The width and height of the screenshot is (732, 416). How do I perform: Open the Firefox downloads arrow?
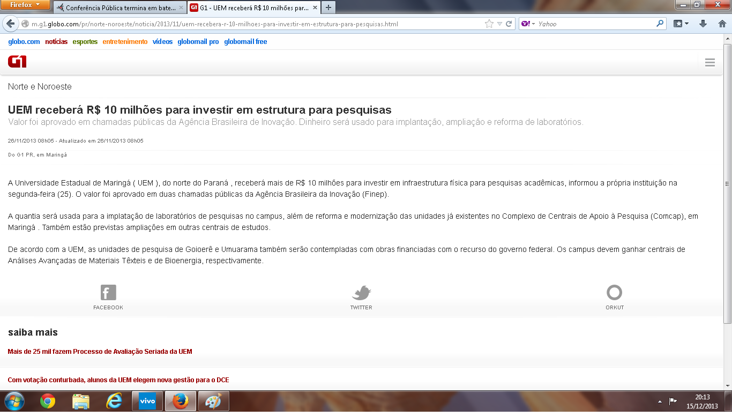coord(703,24)
